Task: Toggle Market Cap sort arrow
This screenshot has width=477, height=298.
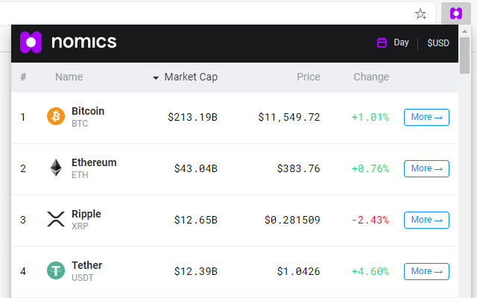Action: [x=156, y=77]
